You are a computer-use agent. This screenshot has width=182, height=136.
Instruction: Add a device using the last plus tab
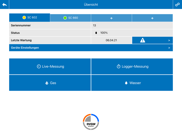(x=152, y=18)
